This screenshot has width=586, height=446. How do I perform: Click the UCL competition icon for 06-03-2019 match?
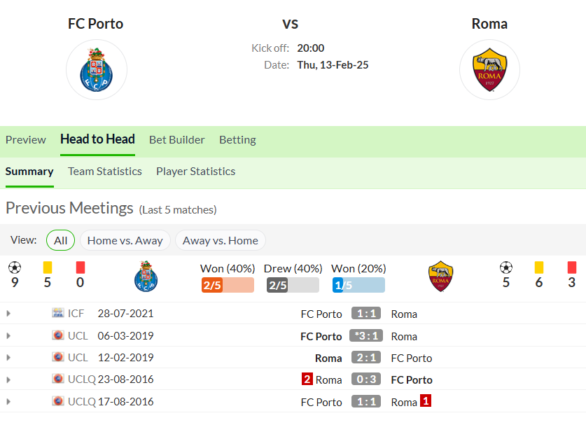(57, 335)
